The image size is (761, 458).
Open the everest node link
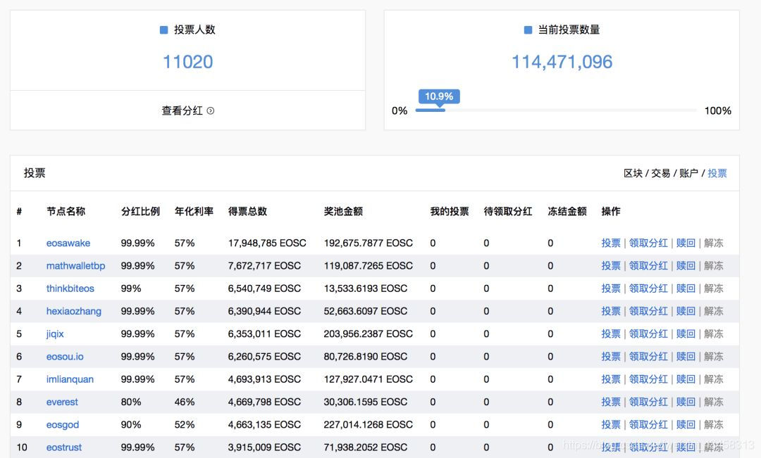click(x=62, y=402)
